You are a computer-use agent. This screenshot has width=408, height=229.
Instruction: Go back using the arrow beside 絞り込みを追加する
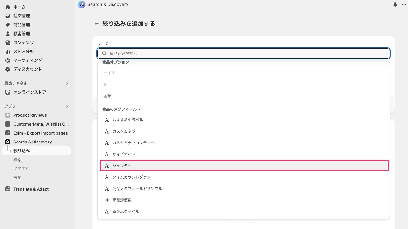(x=97, y=24)
